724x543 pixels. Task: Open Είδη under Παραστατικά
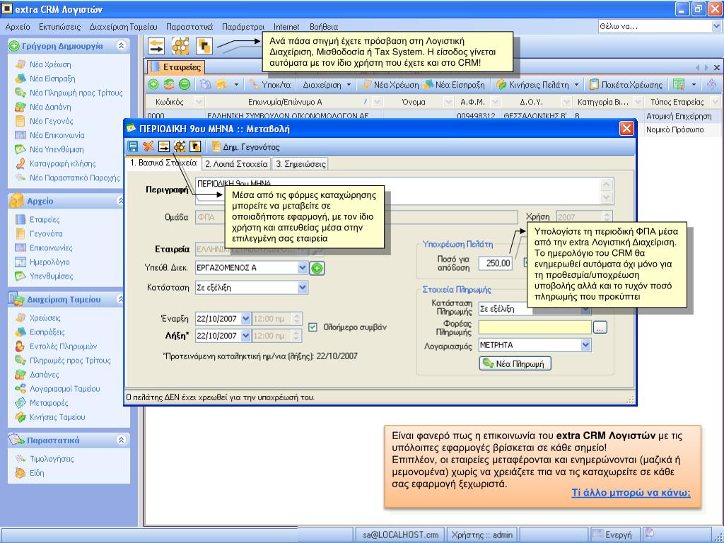pos(37,473)
